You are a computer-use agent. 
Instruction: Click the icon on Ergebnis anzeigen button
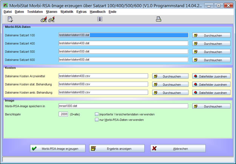click(94, 149)
